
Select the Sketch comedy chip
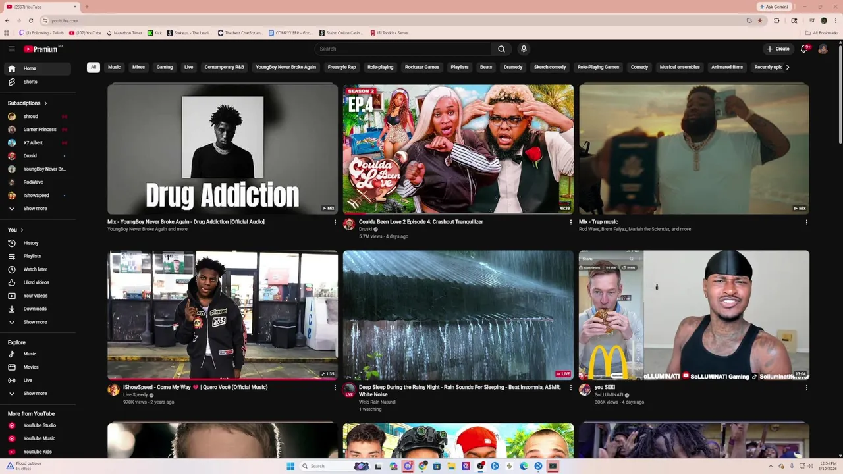point(550,67)
